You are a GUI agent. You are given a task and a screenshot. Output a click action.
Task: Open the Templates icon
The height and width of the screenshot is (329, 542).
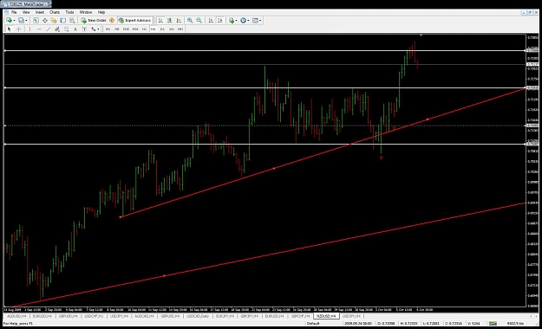[255, 21]
